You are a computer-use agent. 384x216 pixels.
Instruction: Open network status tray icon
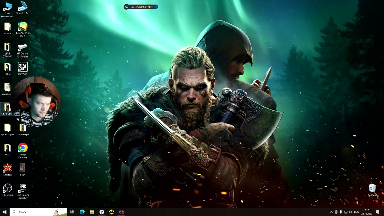click(346, 212)
